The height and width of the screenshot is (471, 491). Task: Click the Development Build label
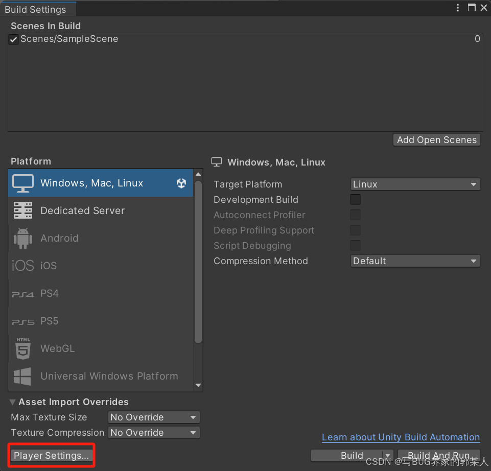tap(256, 200)
